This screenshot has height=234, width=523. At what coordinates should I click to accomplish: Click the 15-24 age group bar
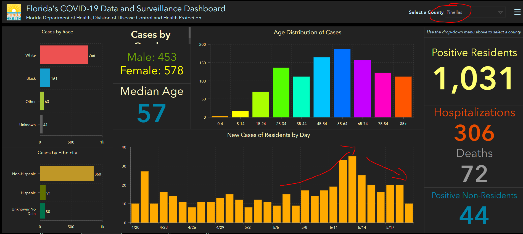click(261, 105)
